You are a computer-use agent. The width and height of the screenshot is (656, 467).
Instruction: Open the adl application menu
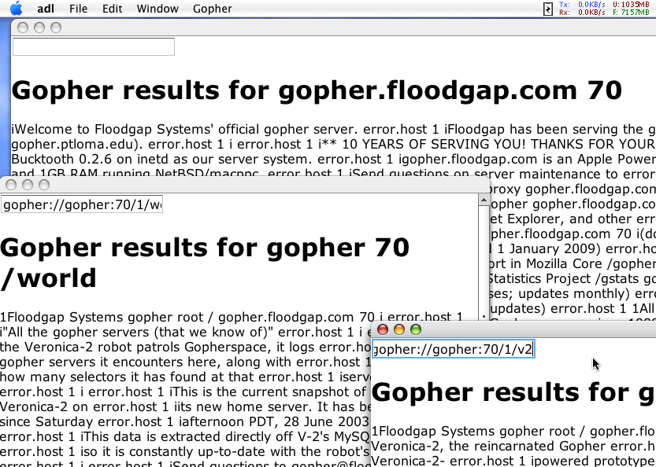coord(46,9)
